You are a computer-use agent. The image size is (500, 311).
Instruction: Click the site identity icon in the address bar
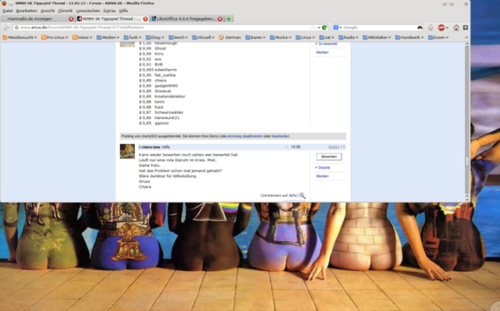(x=17, y=28)
